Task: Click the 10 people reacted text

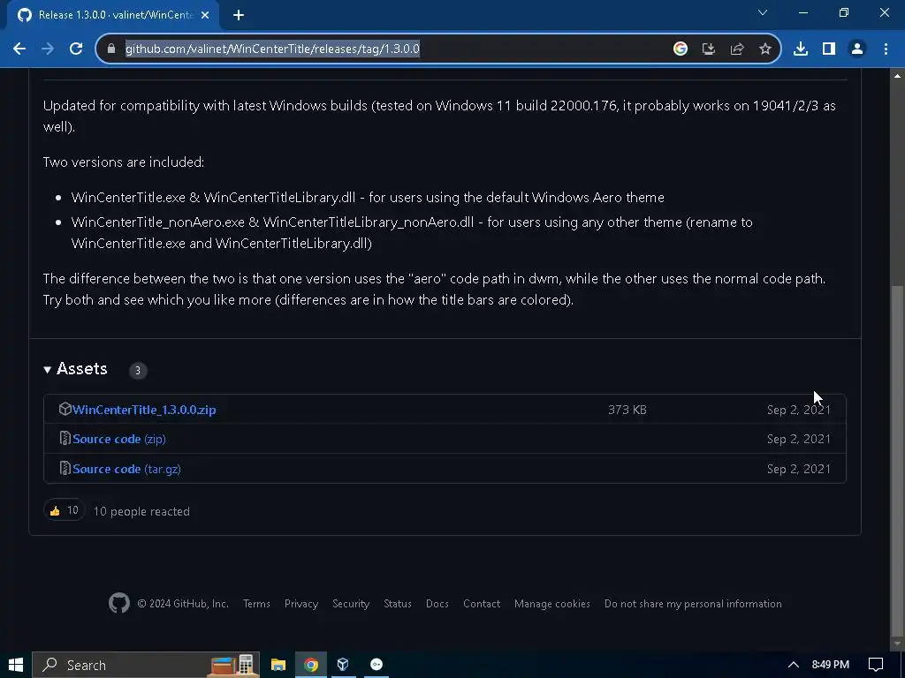Action: coord(141,511)
